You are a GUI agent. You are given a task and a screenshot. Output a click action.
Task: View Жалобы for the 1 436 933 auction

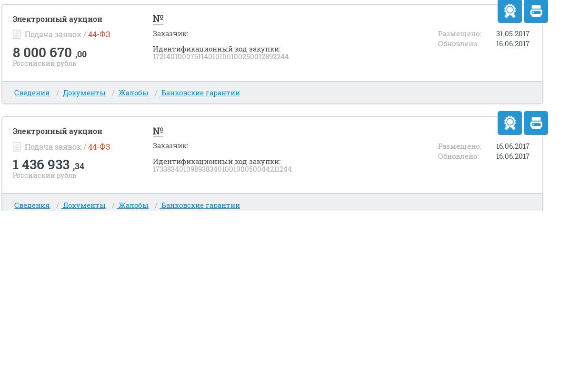(133, 205)
